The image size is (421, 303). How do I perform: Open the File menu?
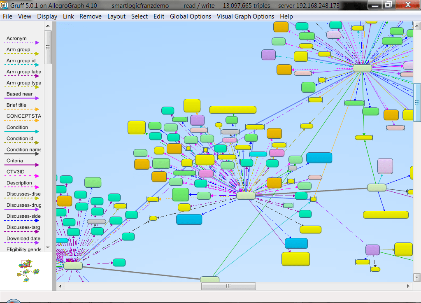(x=7, y=16)
